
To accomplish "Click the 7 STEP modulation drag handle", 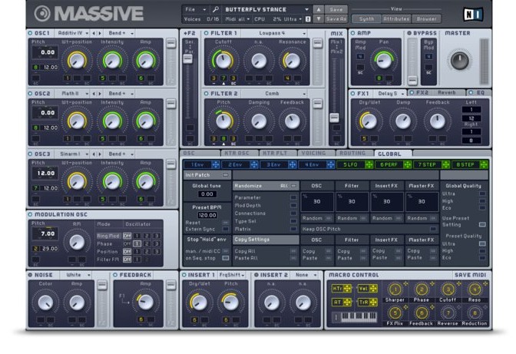I will click(x=445, y=165).
